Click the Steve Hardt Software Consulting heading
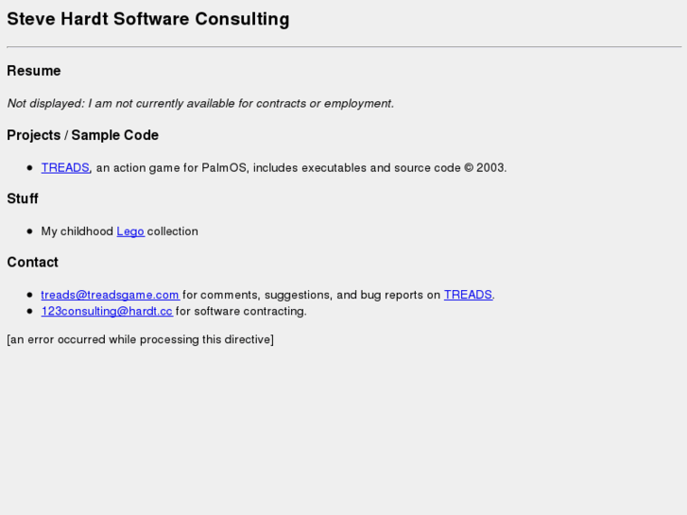 [x=148, y=19]
